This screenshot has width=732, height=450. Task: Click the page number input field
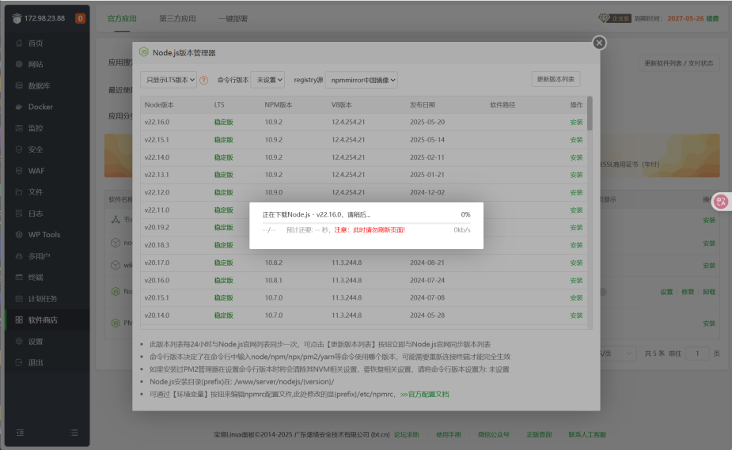[x=697, y=354]
